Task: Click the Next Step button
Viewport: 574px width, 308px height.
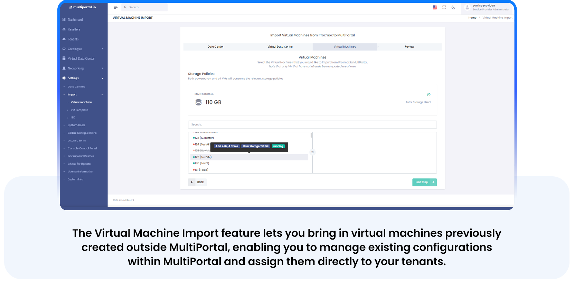Action: coord(424,182)
